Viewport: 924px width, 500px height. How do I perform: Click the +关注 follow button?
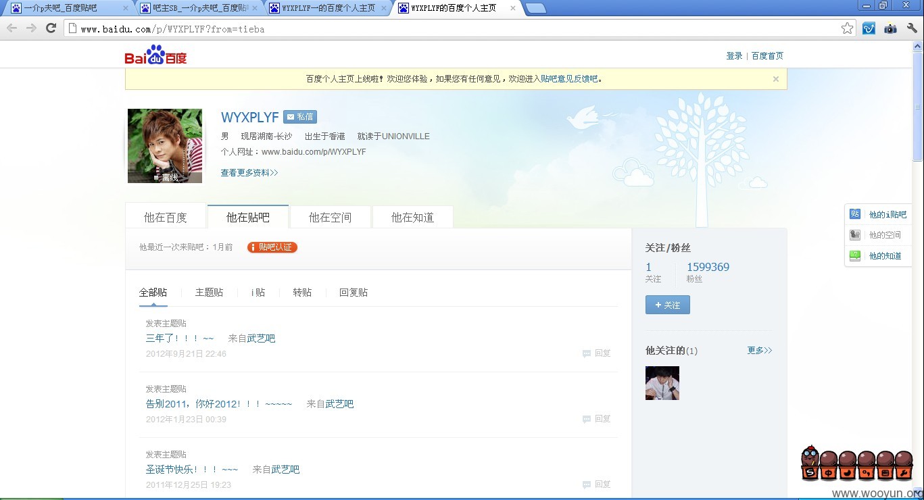pyautogui.click(x=668, y=305)
